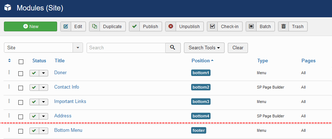The image size is (332, 139).
Task: Click the red Unpublish X icon
Action: (171, 27)
